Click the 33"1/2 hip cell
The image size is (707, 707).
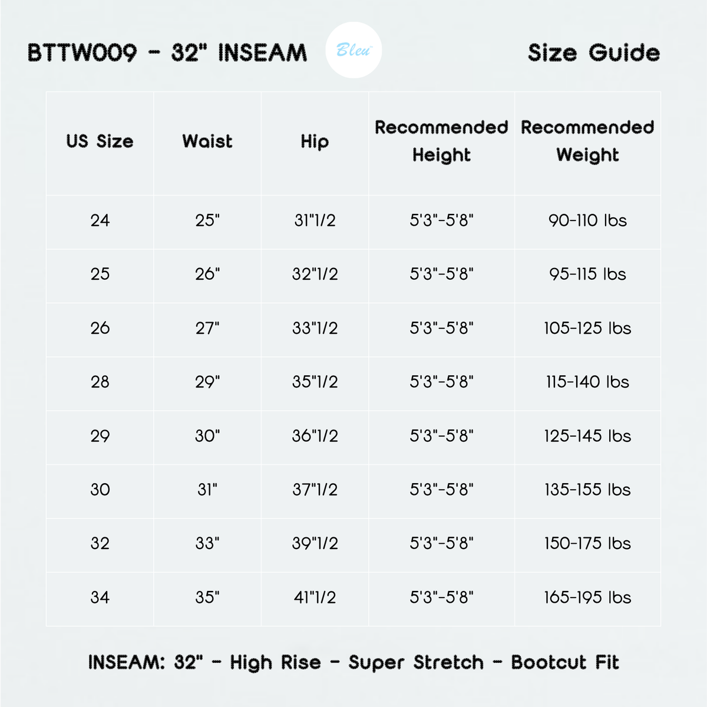(315, 328)
